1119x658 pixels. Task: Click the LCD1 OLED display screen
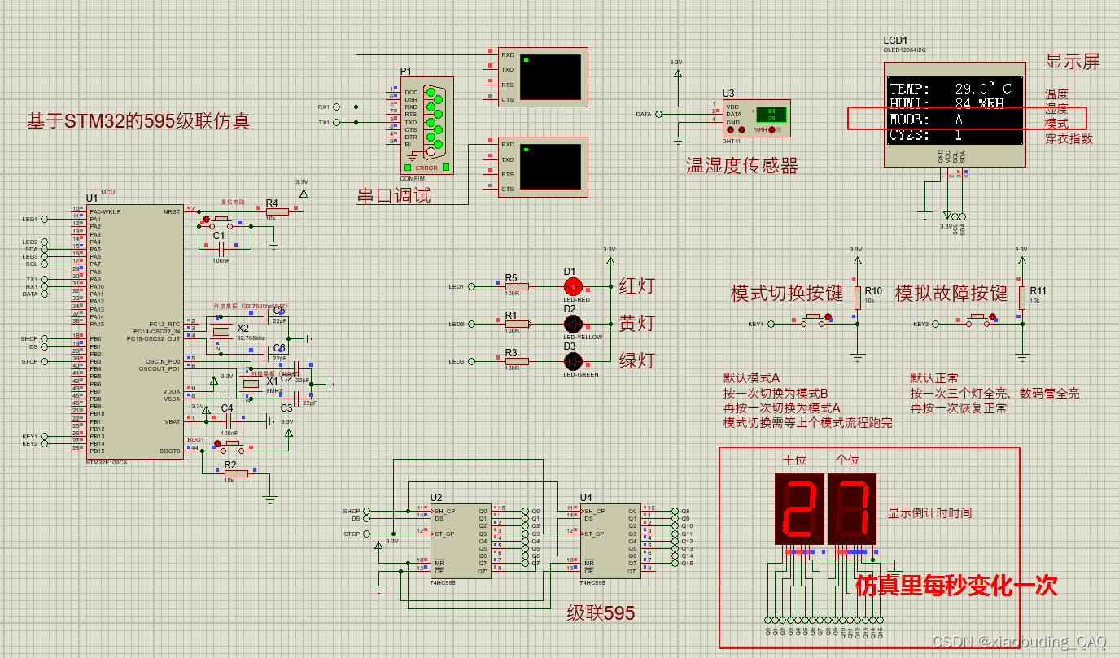point(955,111)
